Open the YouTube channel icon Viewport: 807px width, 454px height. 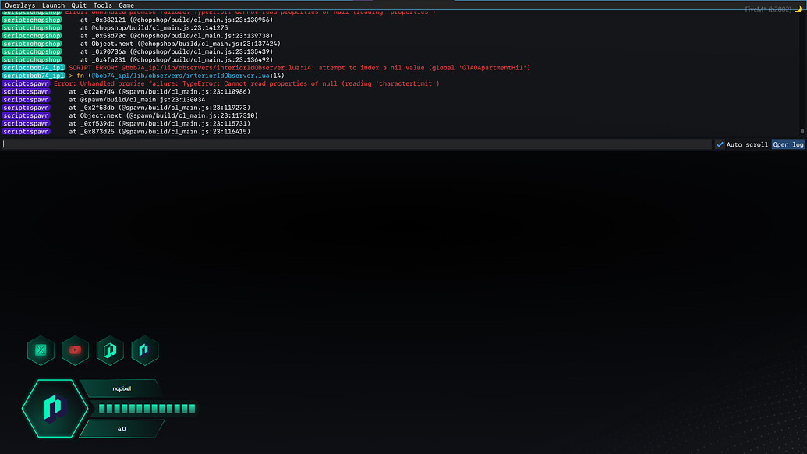pos(75,350)
